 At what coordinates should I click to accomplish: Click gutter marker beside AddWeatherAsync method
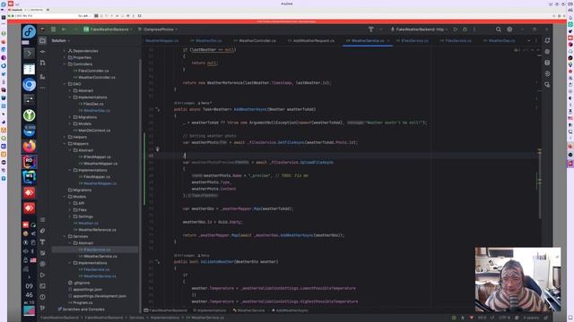coord(158,109)
